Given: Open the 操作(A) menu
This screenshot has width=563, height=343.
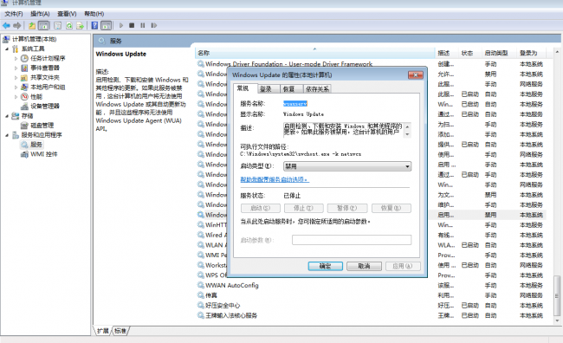Looking at the screenshot, I should pos(40,14).
